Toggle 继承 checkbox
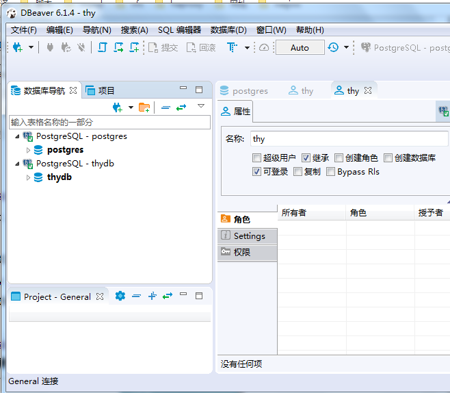 [306, 157]
